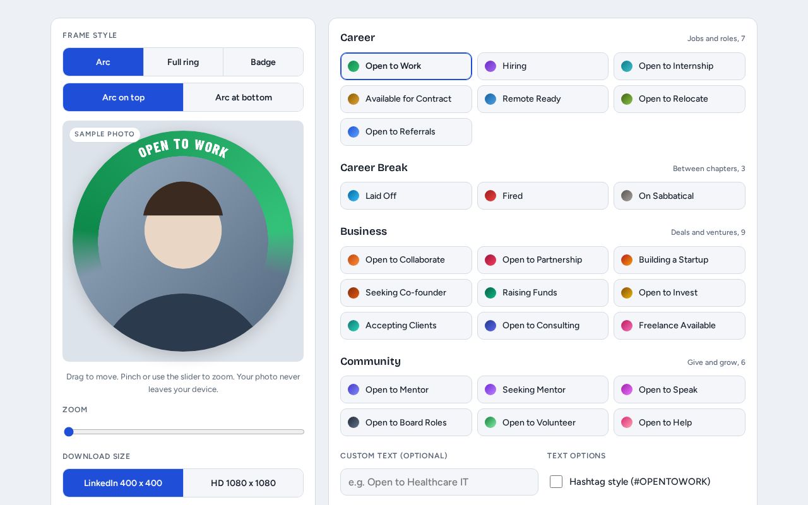Click the blue dot beside Remote Ready

(490, 99)
